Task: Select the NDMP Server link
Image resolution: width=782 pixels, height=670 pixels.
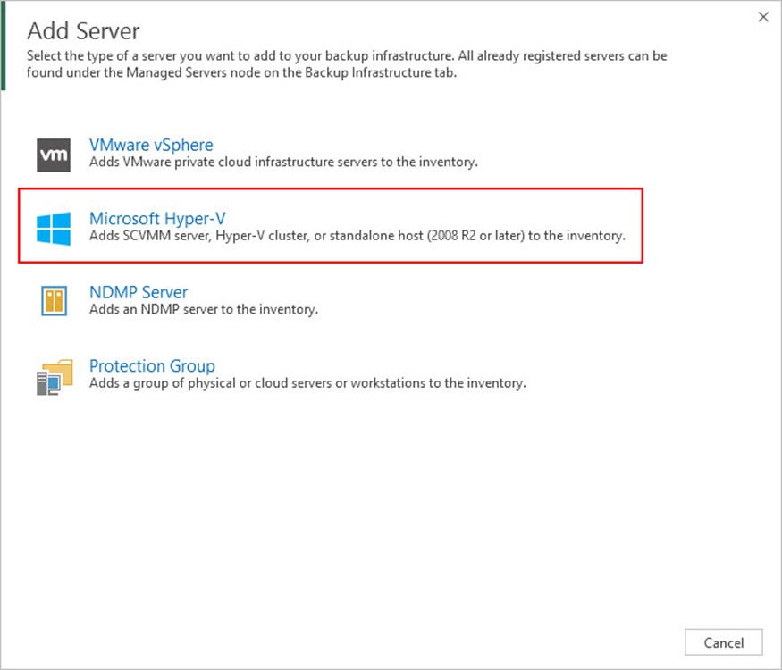Action: coord(139,292)
